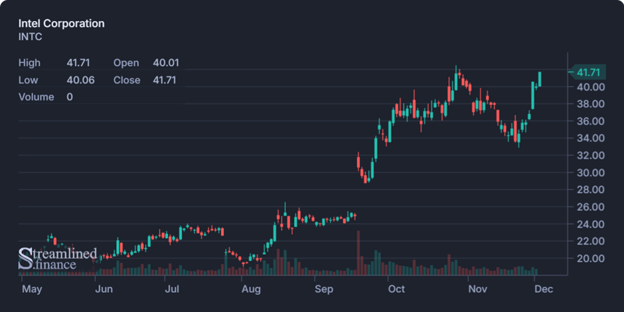Screen dimensions: 624x312
Task: Click the High label in stats panel
Action: tap(29, 63)
